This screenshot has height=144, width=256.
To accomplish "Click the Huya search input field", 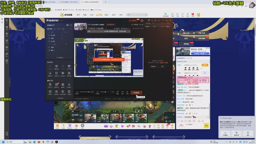I will [x=135, y=15].
